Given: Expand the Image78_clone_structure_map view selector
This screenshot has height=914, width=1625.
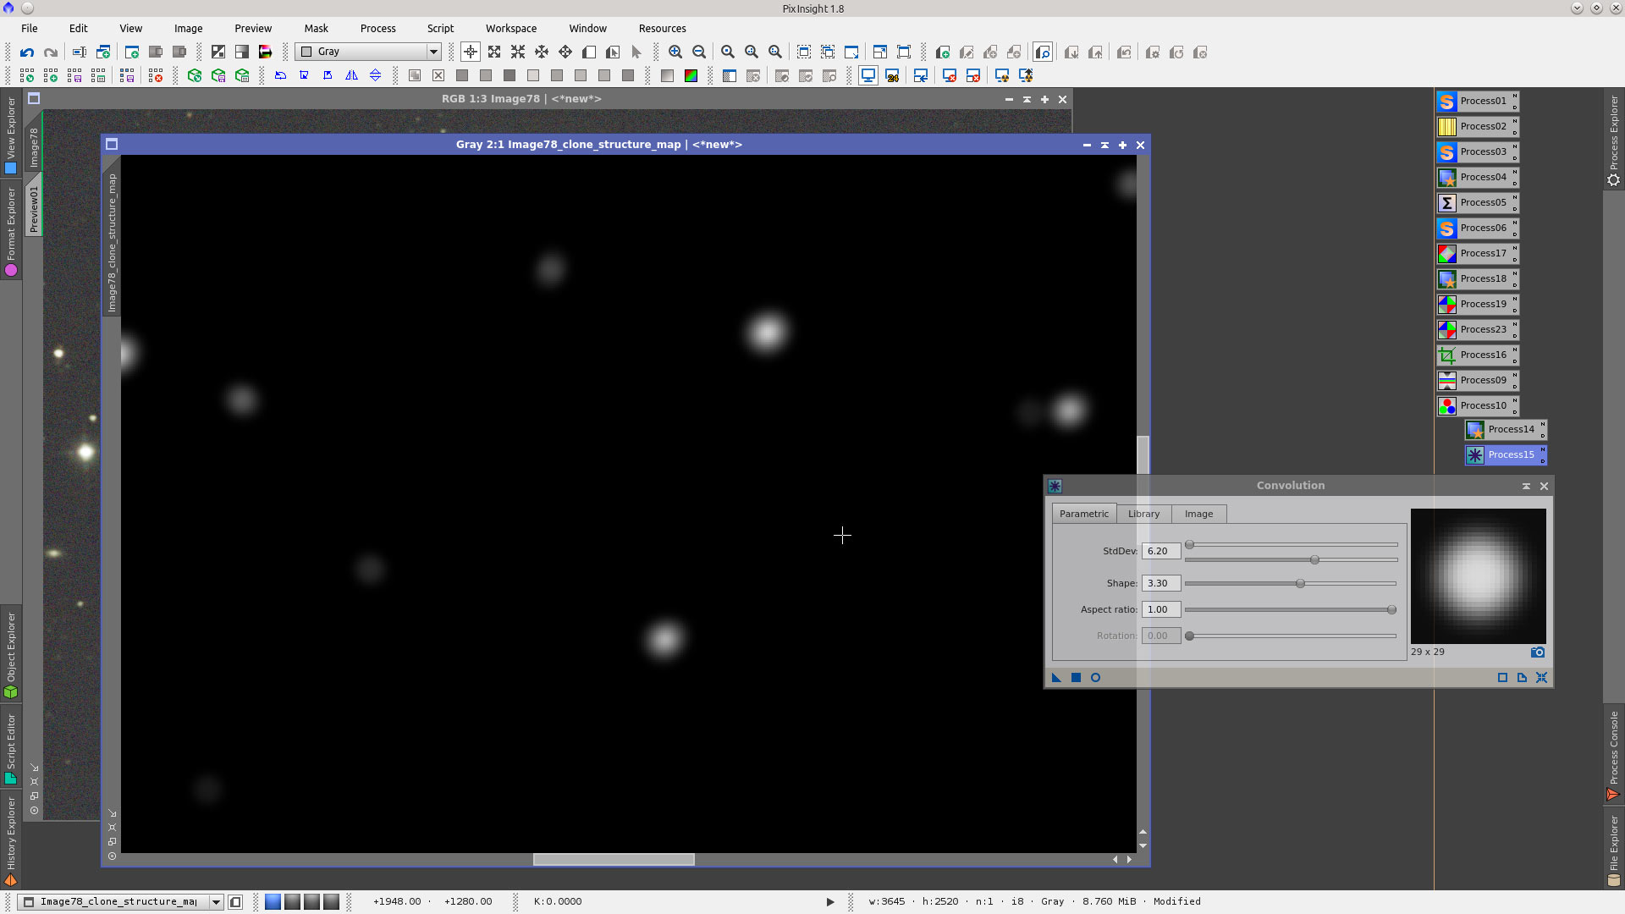Looking at the screenshot, I should tap(216, 902).
